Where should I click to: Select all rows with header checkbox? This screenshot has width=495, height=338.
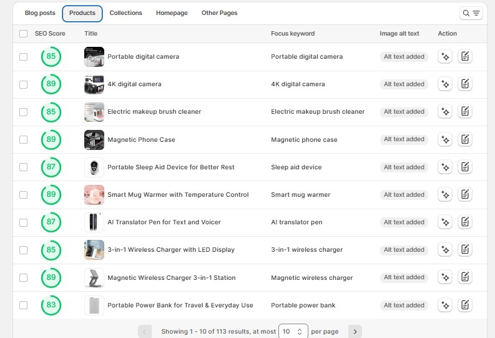point(24,34)
